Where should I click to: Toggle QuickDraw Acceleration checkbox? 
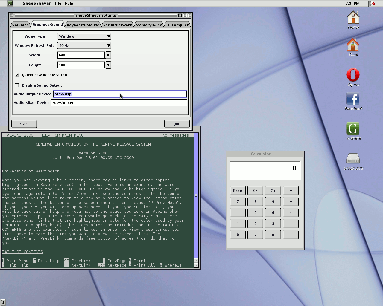coord(17,75)
